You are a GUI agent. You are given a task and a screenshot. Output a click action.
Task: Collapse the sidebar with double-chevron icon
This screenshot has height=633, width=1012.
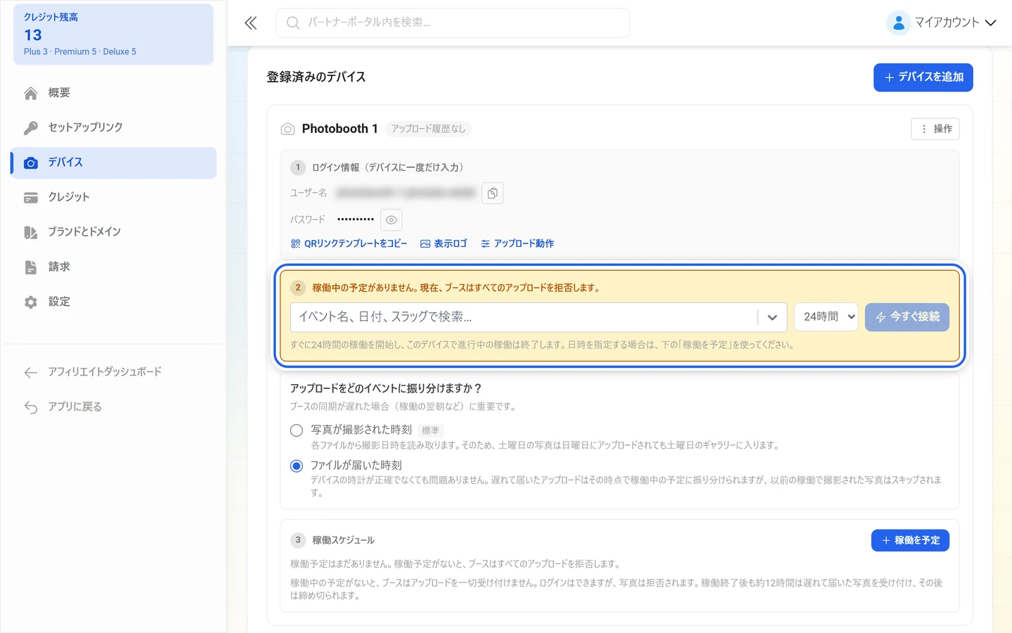pos(251,23)
